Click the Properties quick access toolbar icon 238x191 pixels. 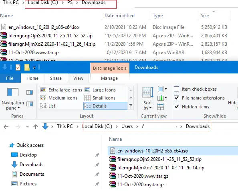point(18,67)
